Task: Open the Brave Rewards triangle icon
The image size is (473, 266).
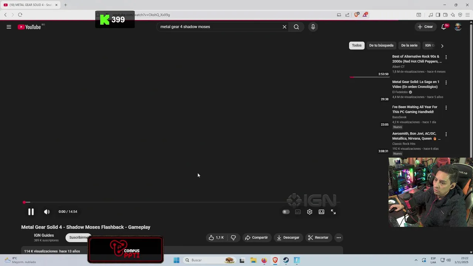Action: coord(365,15)
